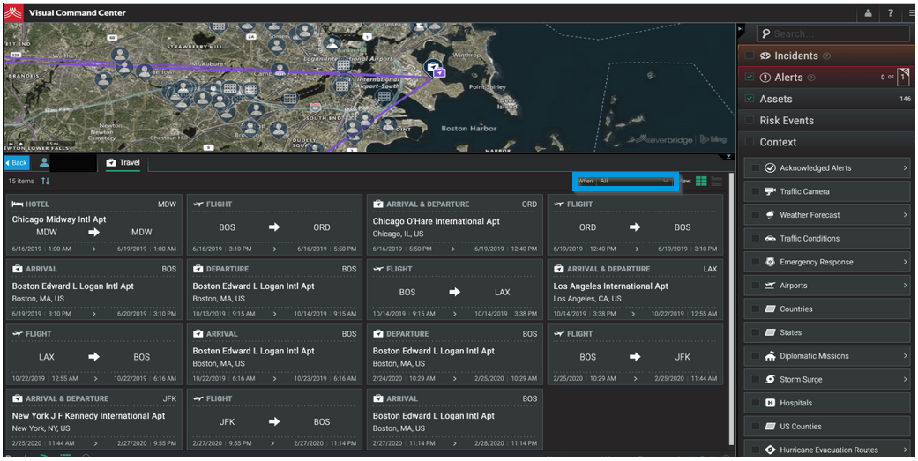Enable the Incidents checkbox

750,56
